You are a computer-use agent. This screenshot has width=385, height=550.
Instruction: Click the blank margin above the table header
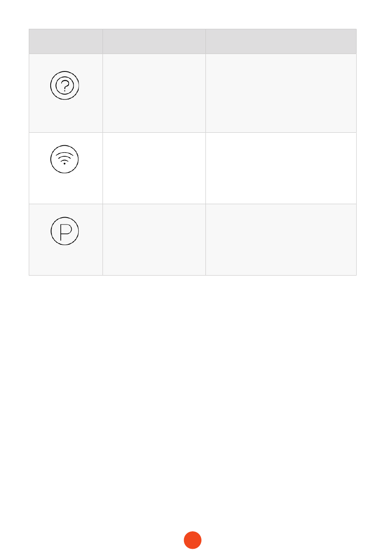tap(192, 14)
